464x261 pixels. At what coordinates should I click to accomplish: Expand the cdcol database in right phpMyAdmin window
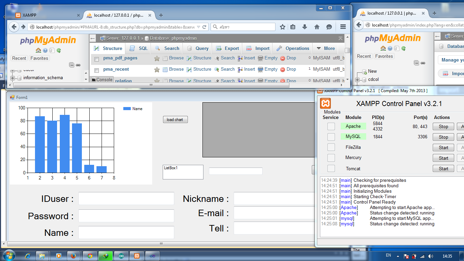point(357,79)
